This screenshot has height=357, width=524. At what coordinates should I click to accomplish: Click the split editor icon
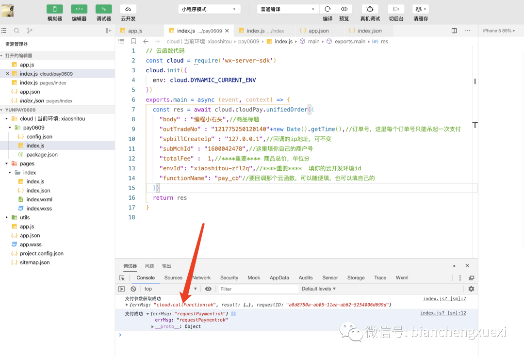click(x=454, y=31)
